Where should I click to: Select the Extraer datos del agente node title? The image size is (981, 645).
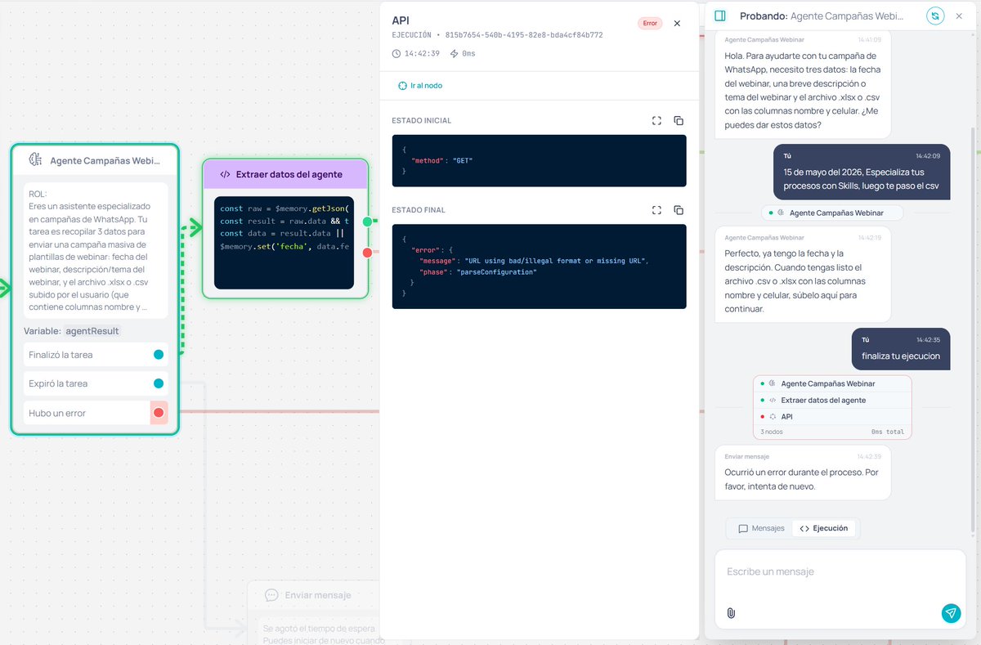(289, 174)
